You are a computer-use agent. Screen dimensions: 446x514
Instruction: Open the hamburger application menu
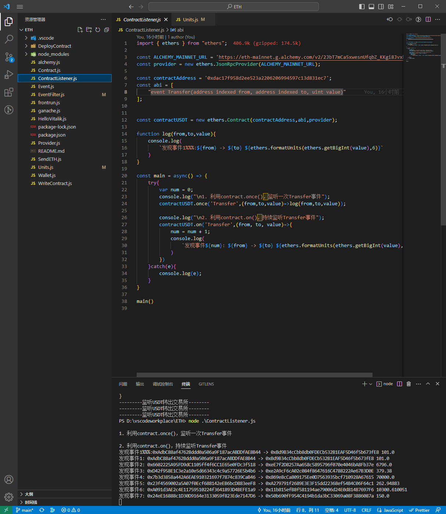coord(20,7)
